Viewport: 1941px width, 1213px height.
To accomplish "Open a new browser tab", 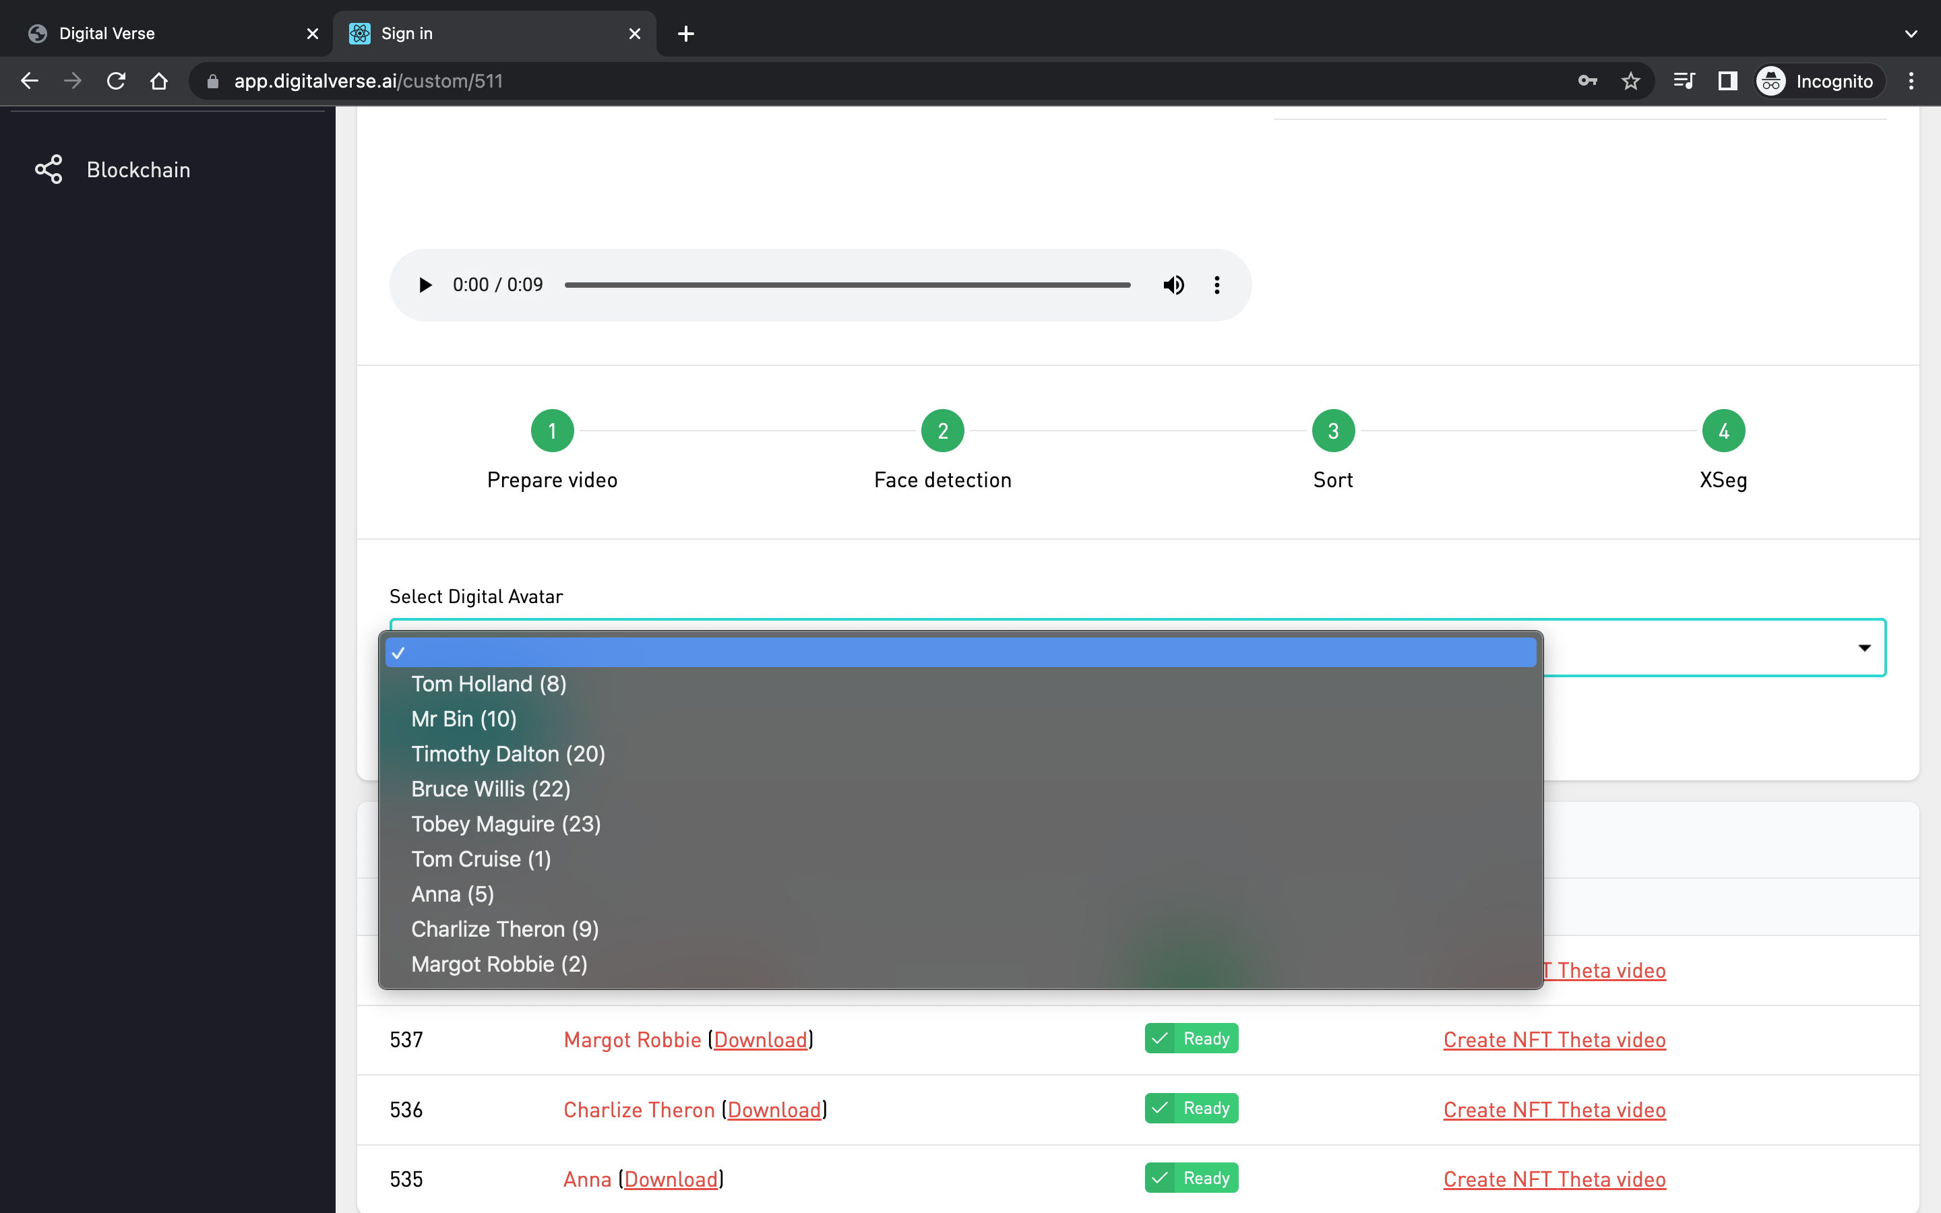I will [x=686, y=34].
